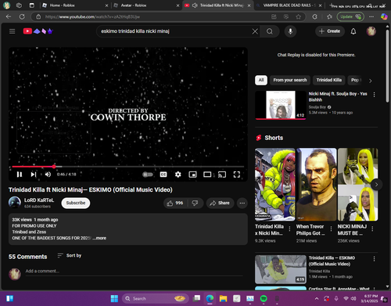Image resolution: width=391 pixels, height=306 pixels.
Task: Select the Trinidad Killa chip
Action: (x=329, y=80)
